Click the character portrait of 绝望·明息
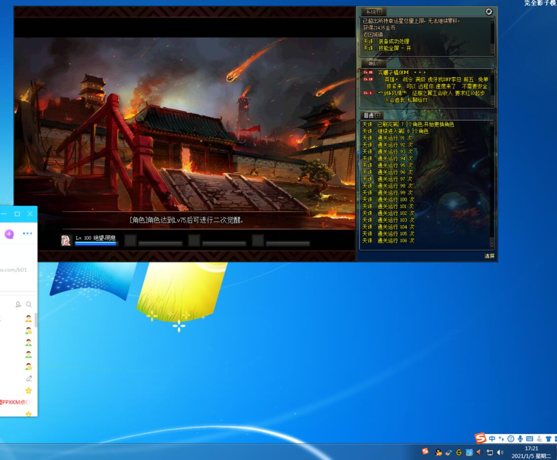Screen dimensions: 557x460 (66, 240)
